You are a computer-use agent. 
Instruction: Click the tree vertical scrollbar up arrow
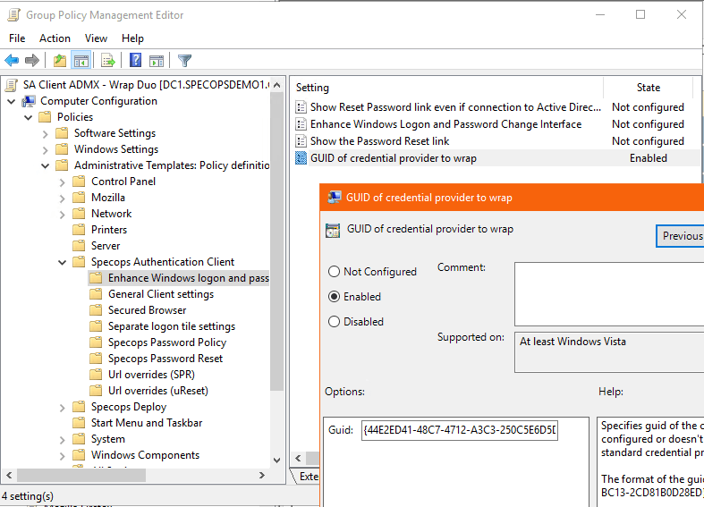pyautogui.click(x=277, y=85)
